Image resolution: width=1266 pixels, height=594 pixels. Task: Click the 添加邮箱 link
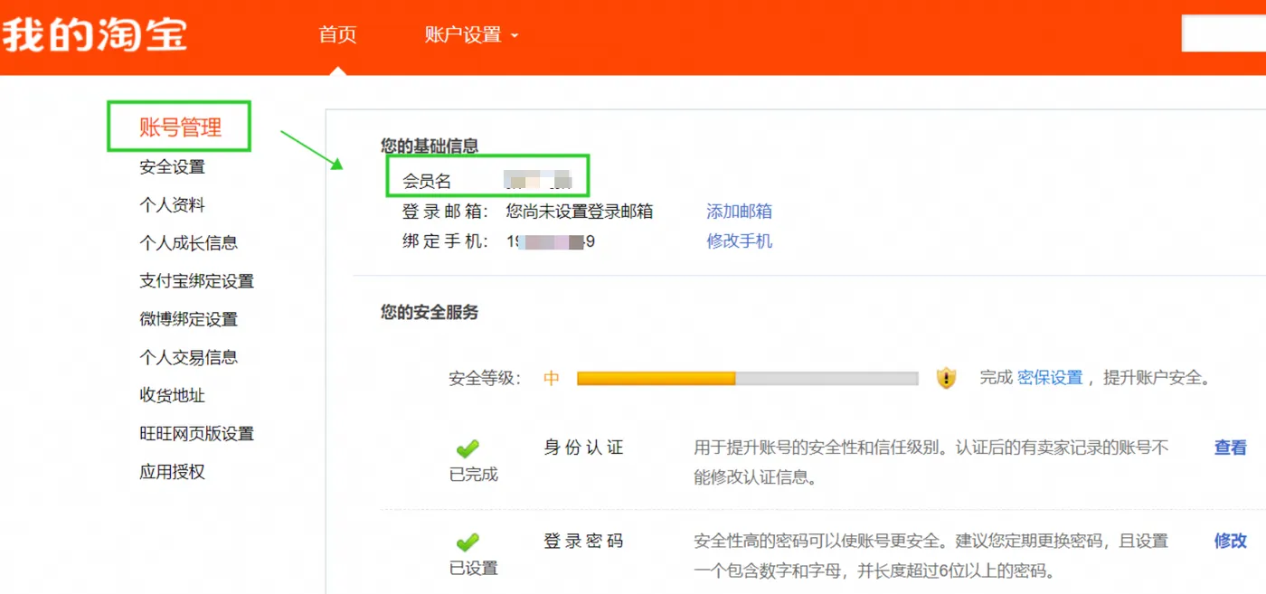click(x=739, y=212)
